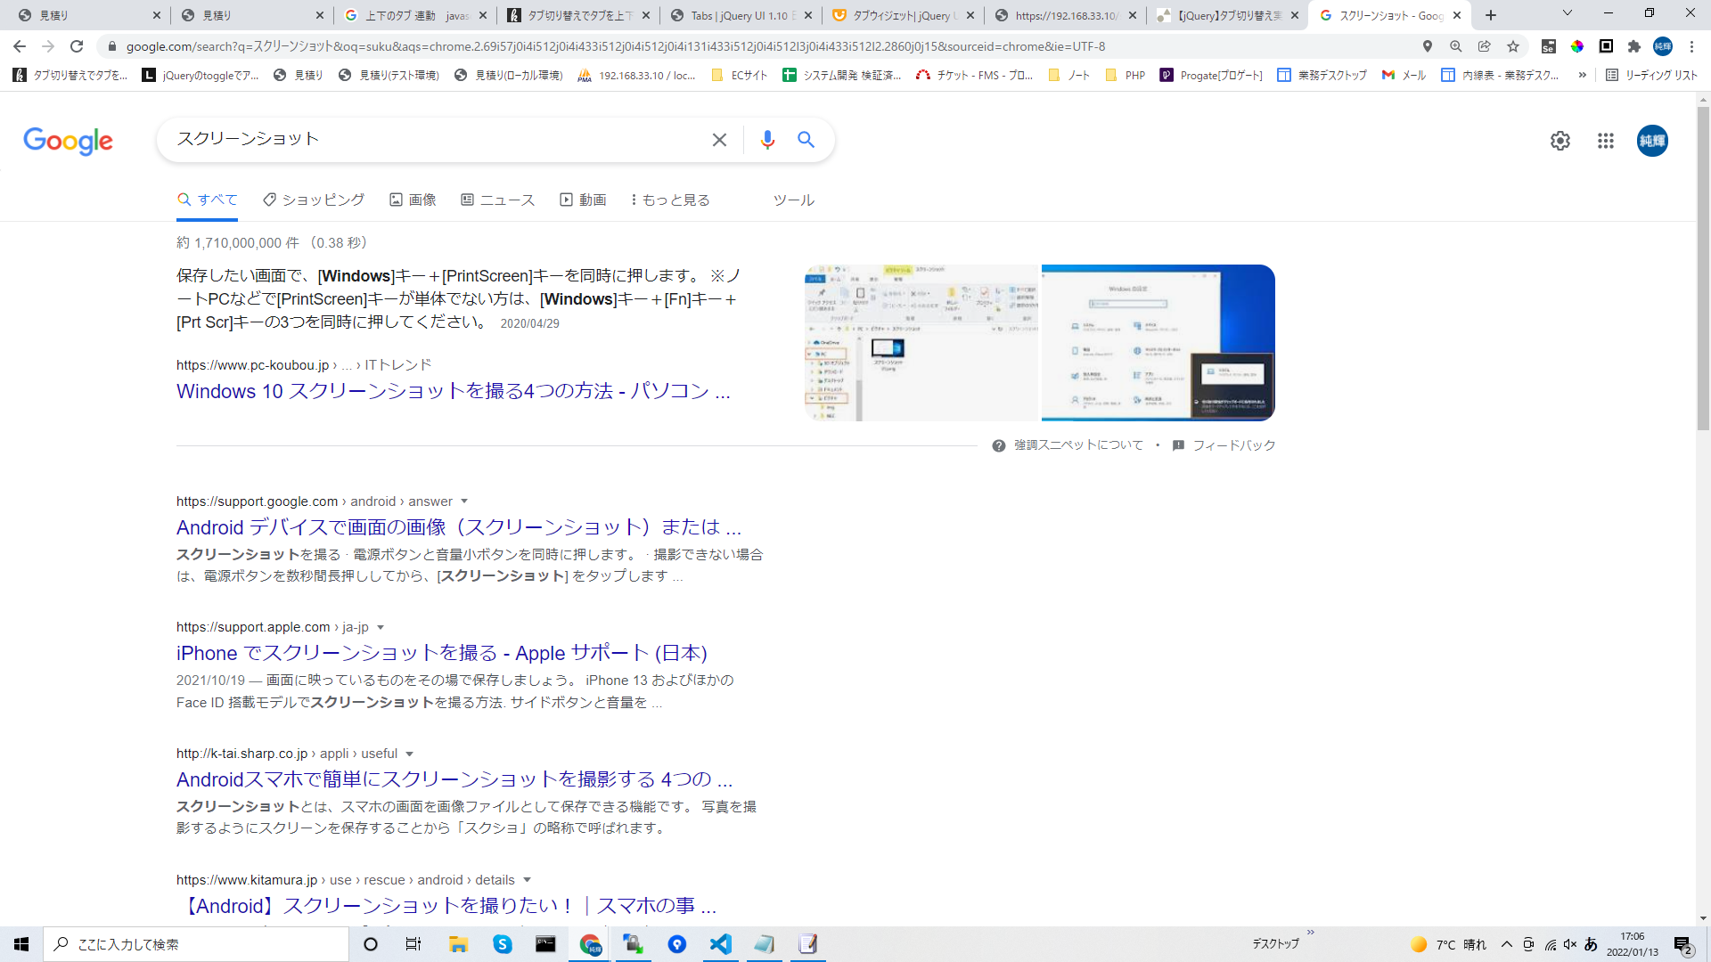1711x962 pixels.
Task: Clear the search box with X
Action: click(x=719, y=140)
